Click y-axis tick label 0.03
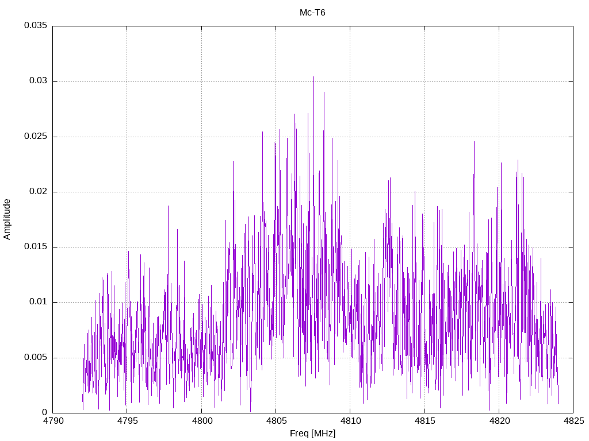The height and width of the screenshot is (441, 589). tap(39, 80)
